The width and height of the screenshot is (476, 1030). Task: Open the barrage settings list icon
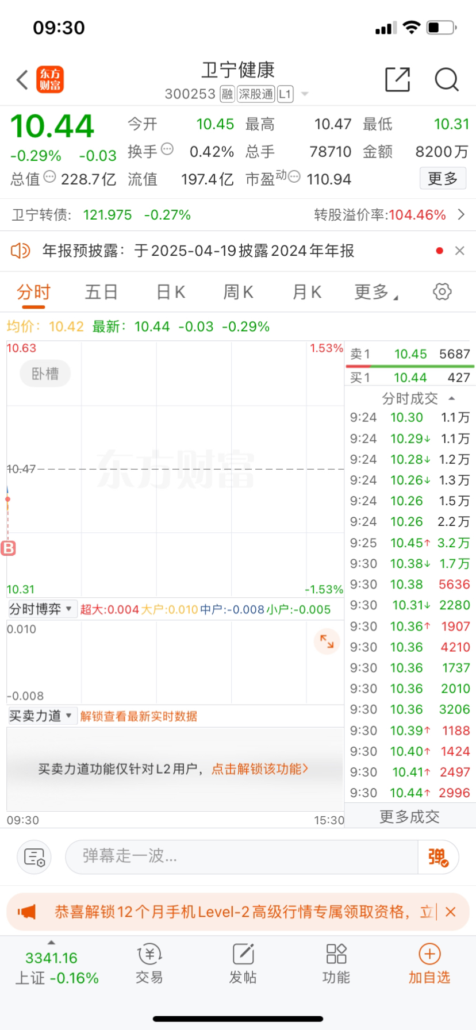[34, 857]
